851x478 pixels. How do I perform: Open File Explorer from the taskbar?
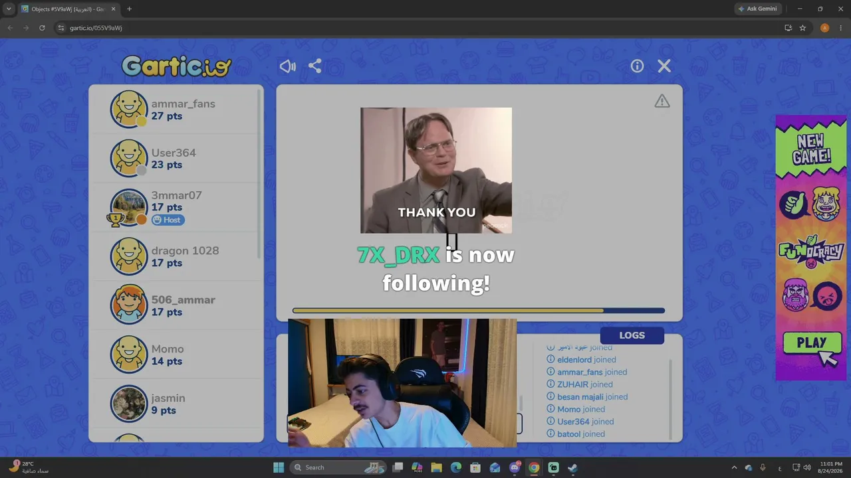click(x=437, y=467)
